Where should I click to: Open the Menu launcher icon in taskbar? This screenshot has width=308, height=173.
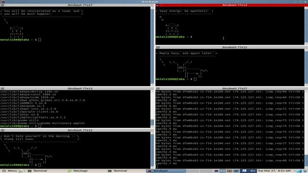pyautogui.click(x=4, y=171)
